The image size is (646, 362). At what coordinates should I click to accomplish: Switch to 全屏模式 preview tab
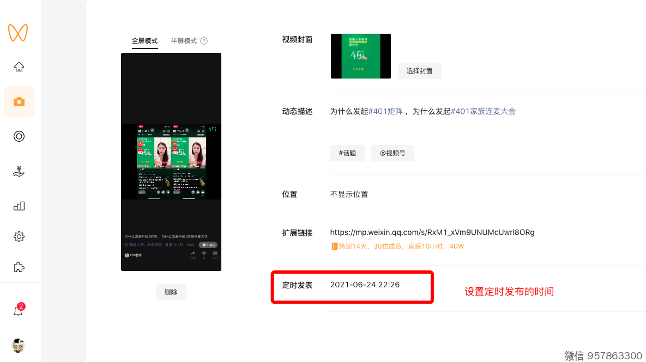click(144, 41)
